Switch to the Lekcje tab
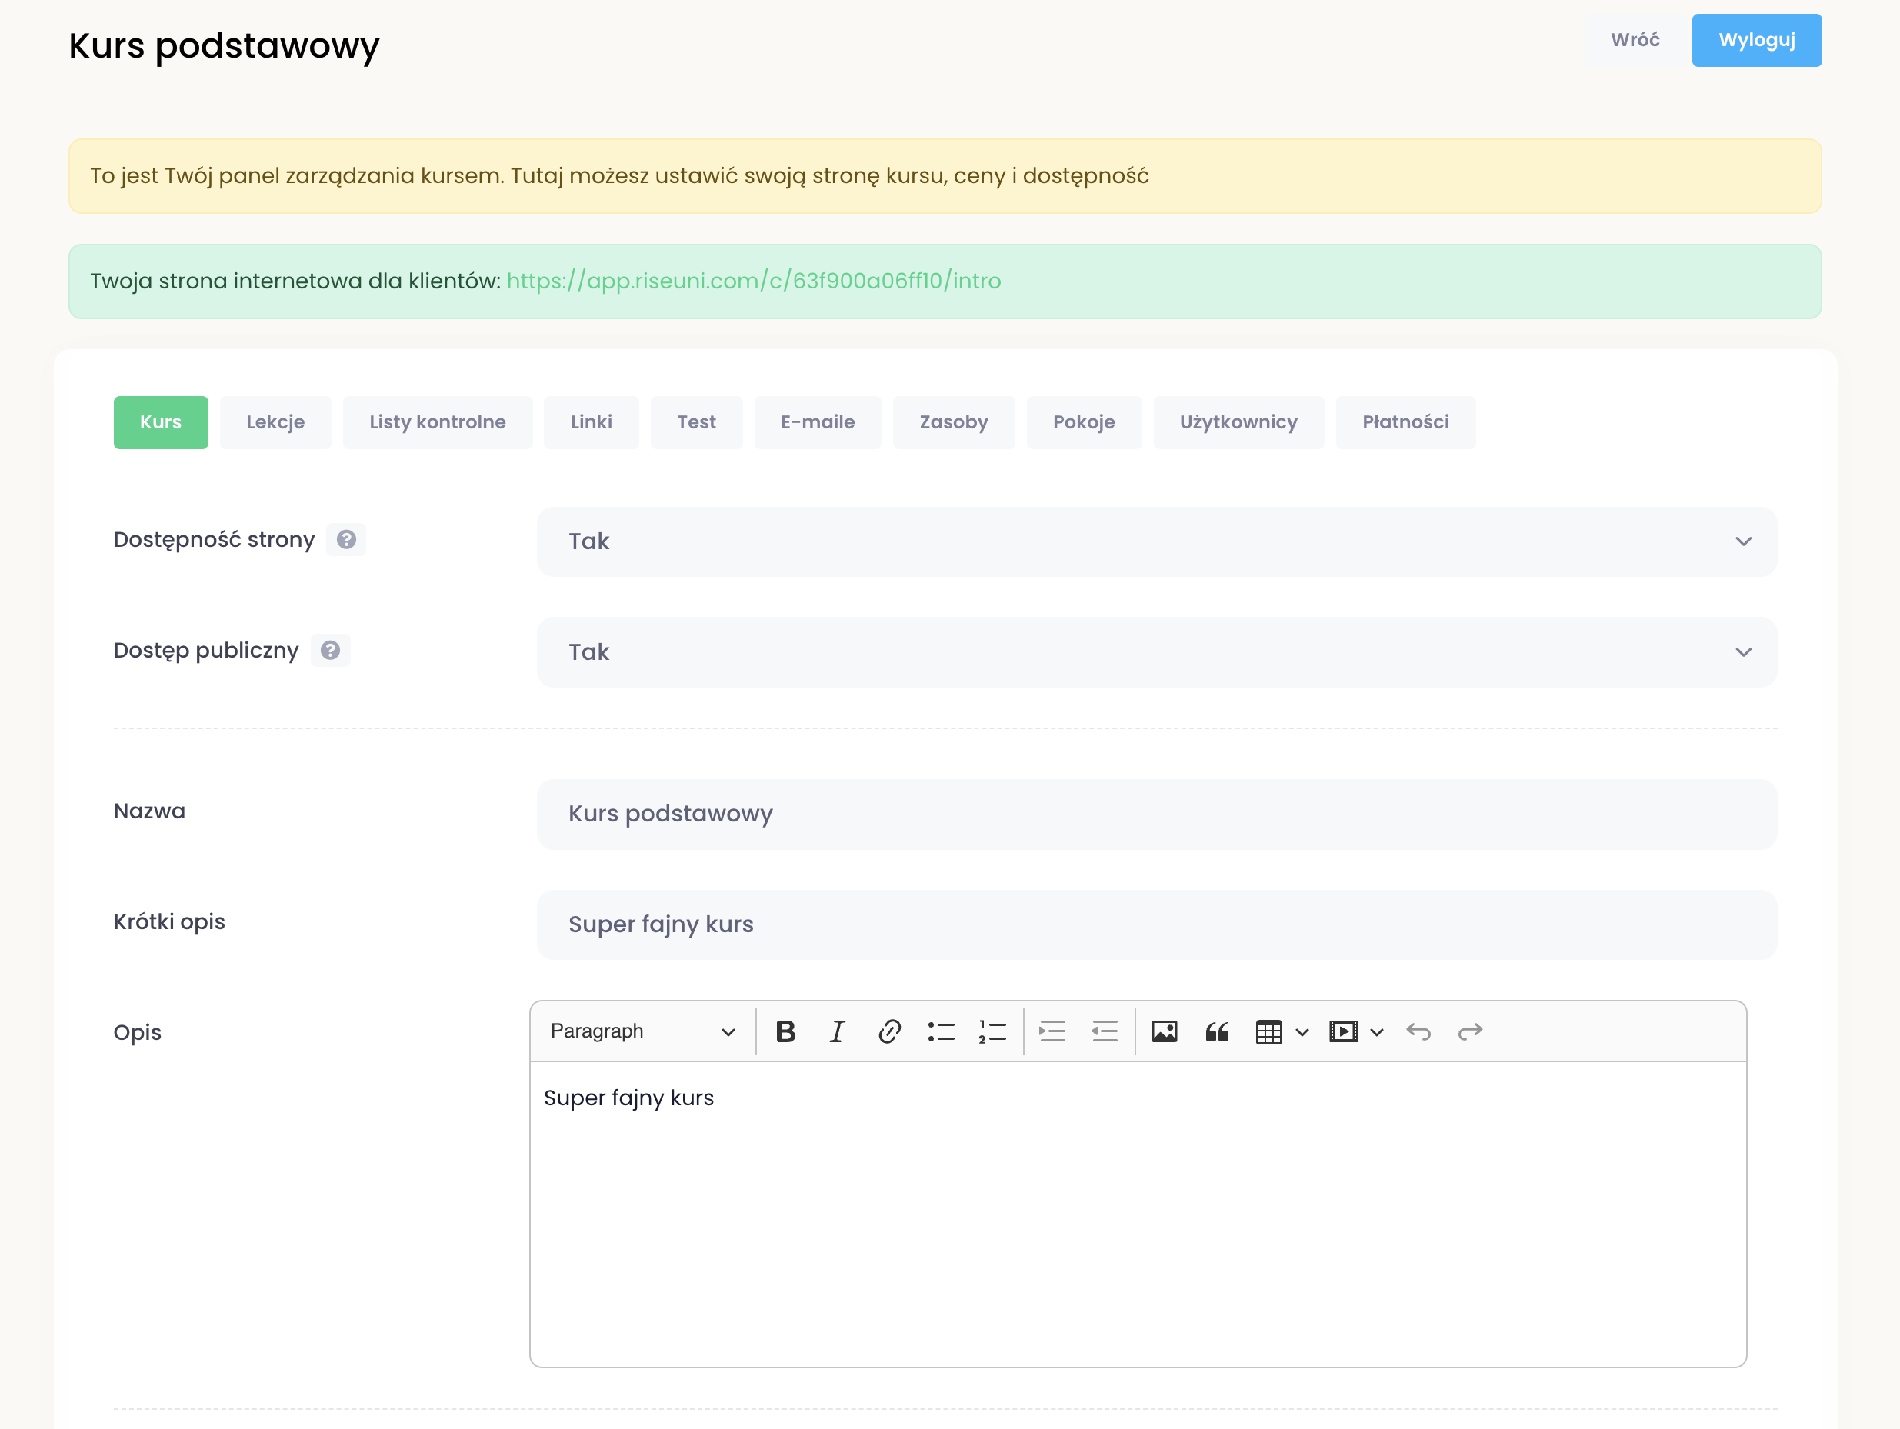The image size is (1900, 1429). [x=275, y=421]
